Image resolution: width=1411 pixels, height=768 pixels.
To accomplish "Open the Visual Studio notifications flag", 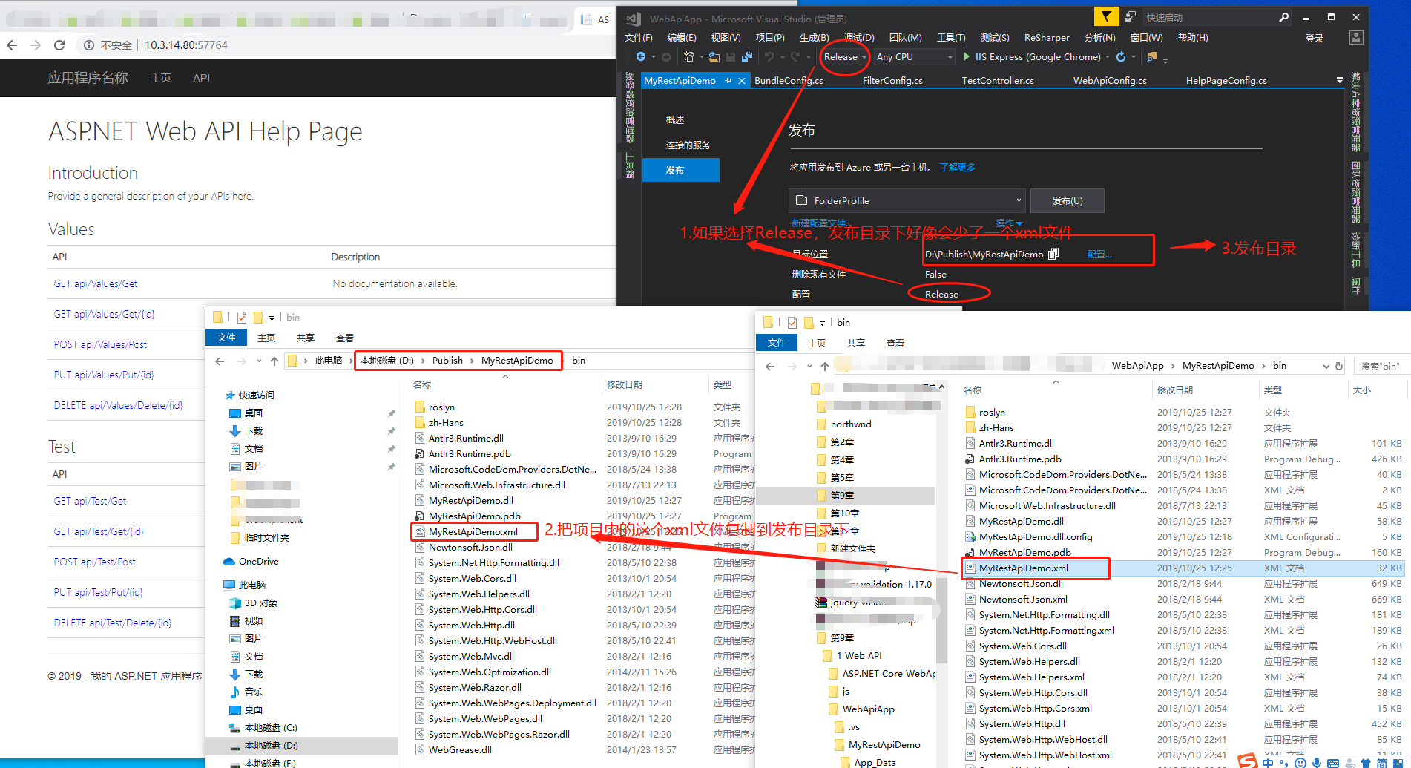I will click(1106, 16).
